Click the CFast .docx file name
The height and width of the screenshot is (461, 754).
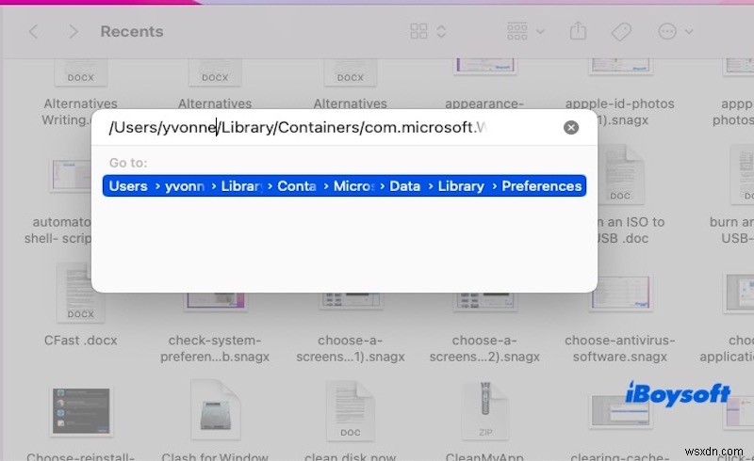coord(81,341)
